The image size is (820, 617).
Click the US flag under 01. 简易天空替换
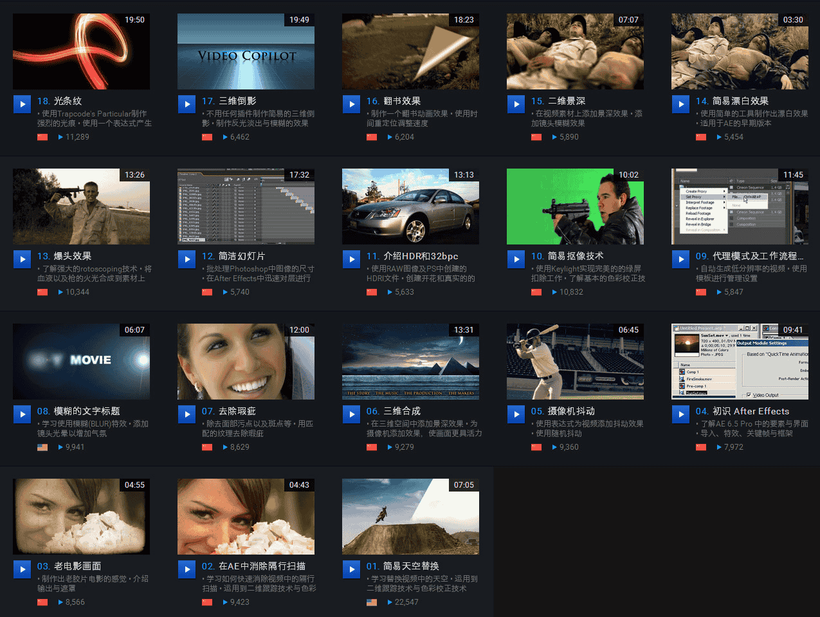(372, 602)
